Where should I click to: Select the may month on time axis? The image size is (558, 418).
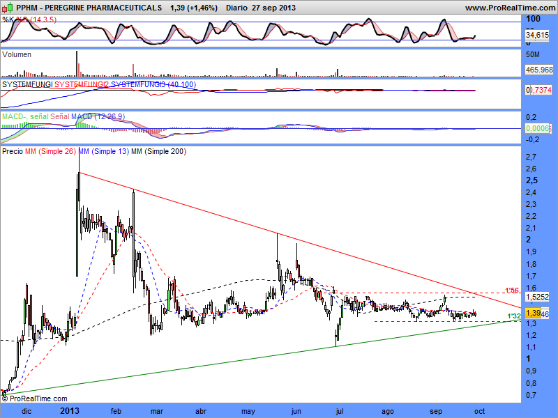click(248, 411)
